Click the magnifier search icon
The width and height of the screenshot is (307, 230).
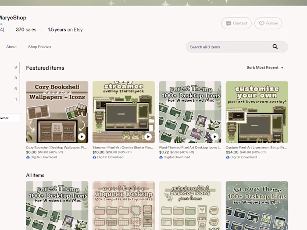275,47
